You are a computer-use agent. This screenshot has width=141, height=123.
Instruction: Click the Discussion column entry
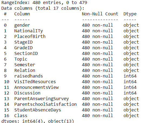(27, 93)
